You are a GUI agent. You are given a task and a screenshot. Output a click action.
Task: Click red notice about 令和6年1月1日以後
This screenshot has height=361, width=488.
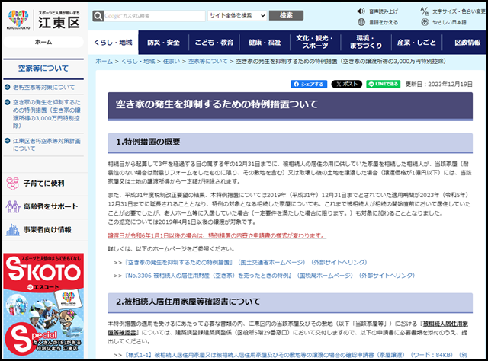tap(217, 235)
